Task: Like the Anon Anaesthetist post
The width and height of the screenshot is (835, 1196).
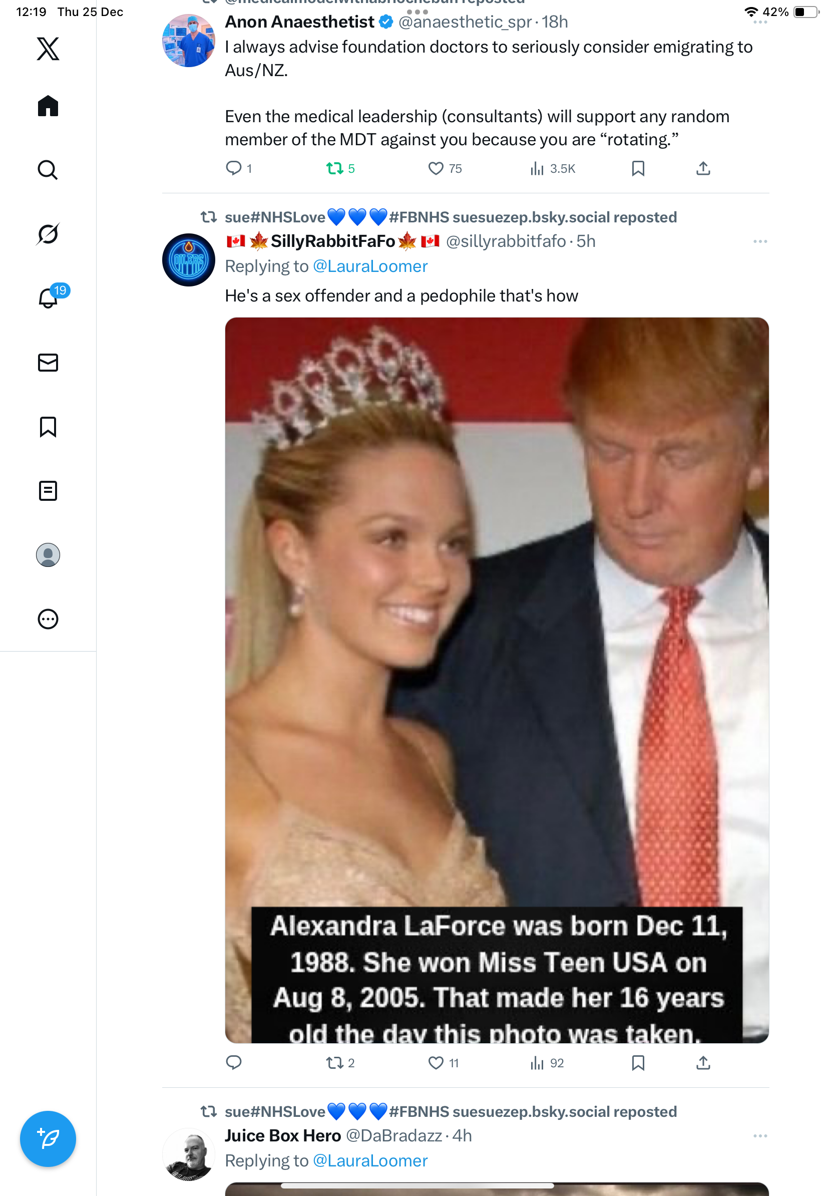Action: 436,169
